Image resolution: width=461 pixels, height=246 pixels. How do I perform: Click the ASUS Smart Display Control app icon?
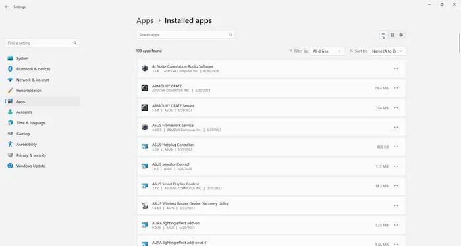(145, 186)
